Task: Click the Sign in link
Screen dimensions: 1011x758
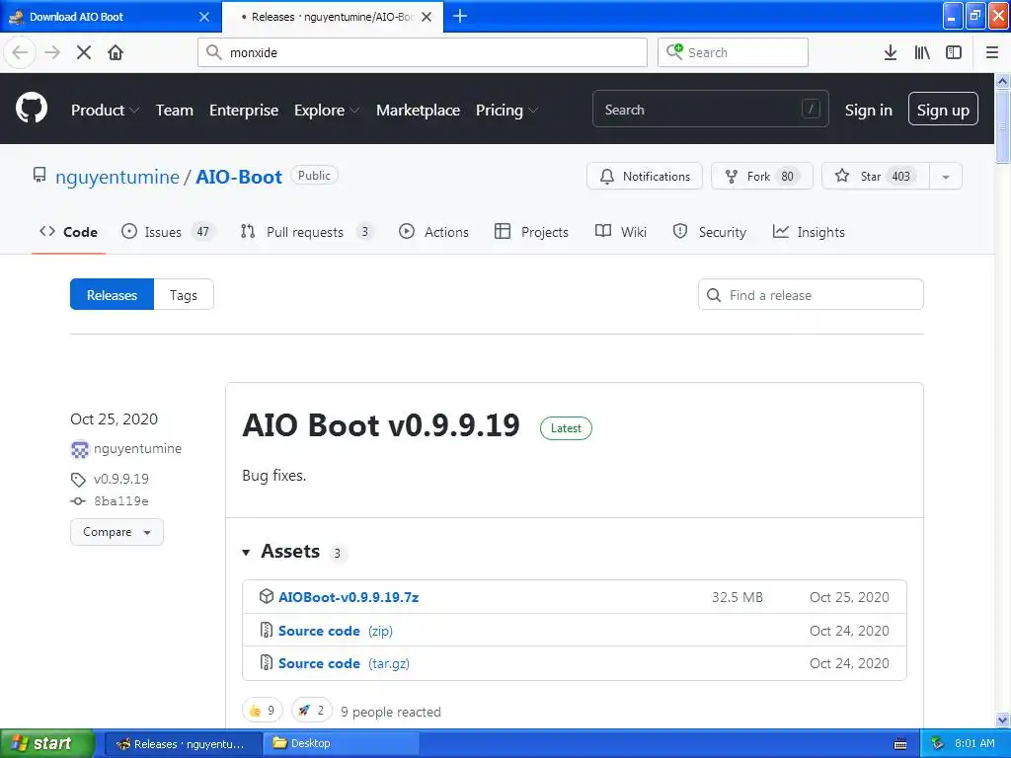Action: click(869, 111)
